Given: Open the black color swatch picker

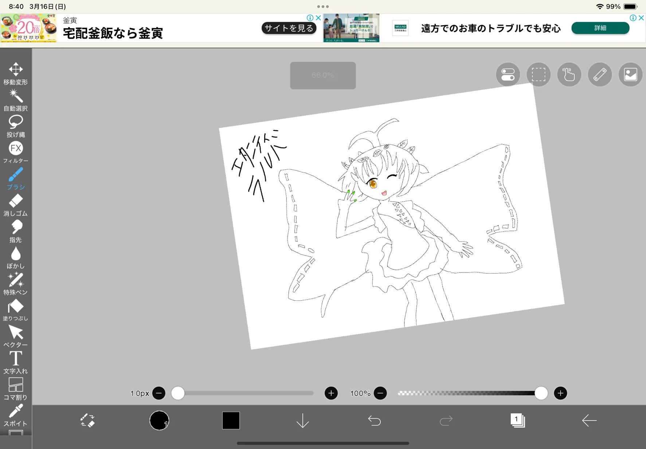Looking at the screenshot, I should (231, 421).
